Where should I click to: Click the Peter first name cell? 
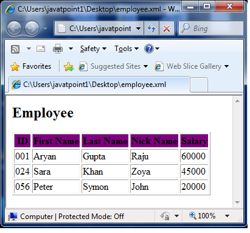coord(56,187)
